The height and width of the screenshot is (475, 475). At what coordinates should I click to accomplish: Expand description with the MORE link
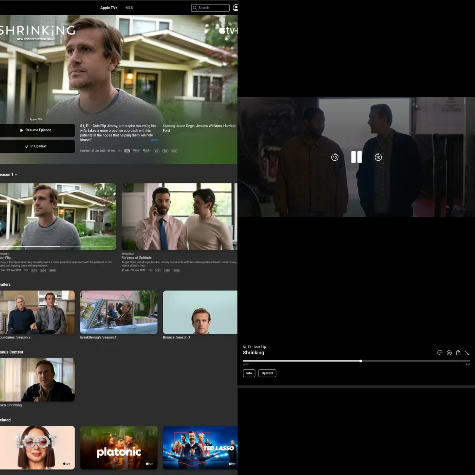point(154,140)
